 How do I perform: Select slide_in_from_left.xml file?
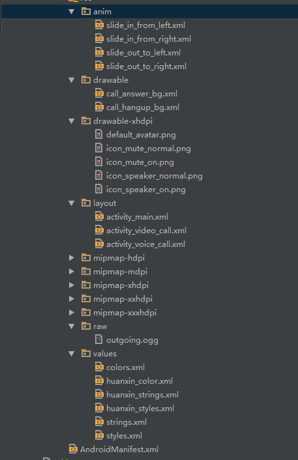coord(145,25)
